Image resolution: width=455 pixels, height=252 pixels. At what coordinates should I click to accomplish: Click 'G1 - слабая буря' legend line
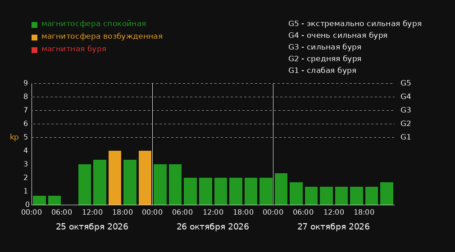[x=322, y=71]
